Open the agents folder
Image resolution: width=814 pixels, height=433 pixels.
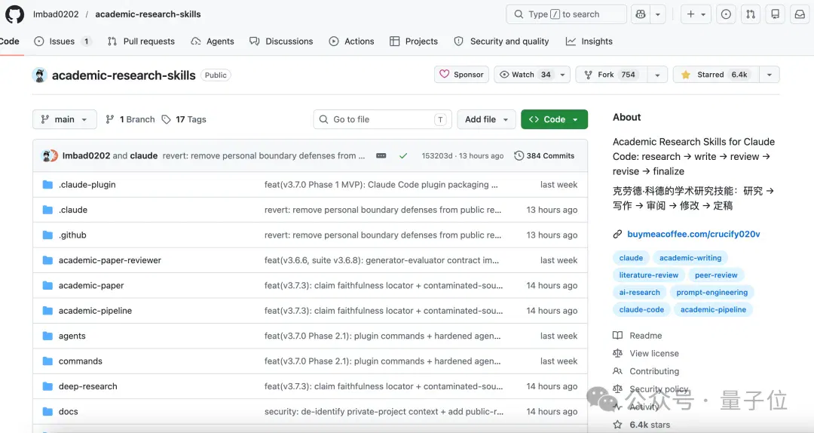tap(72, 336)
